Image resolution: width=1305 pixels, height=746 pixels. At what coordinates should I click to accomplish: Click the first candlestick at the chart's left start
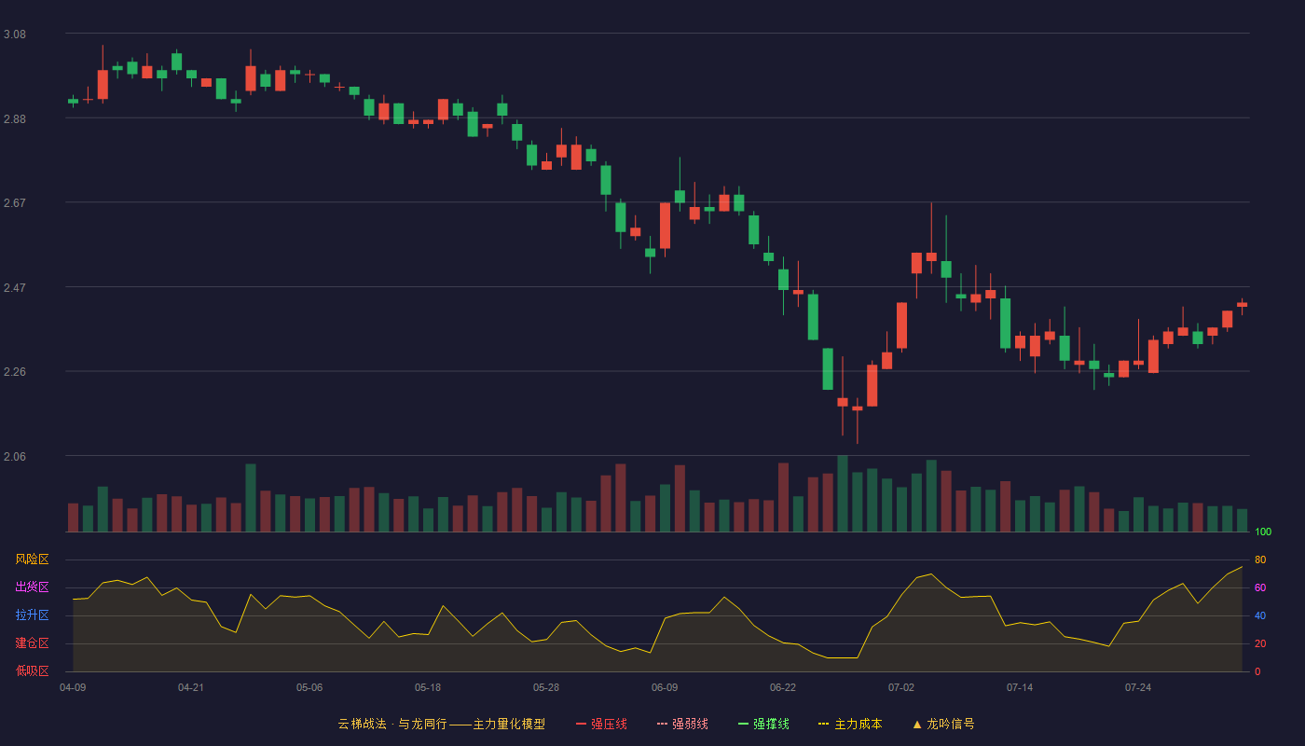73,101
